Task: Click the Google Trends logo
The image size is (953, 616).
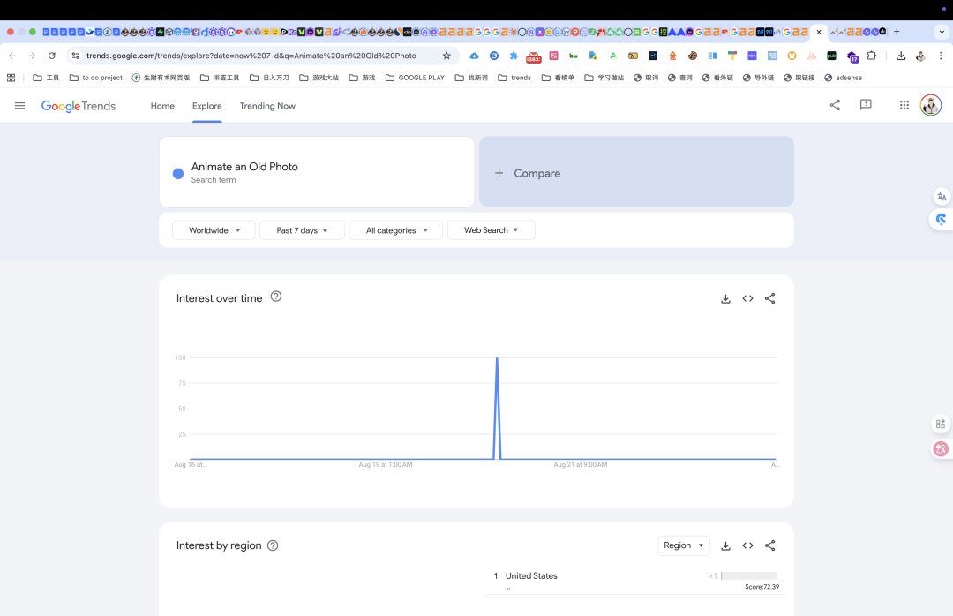Action: point(79,106)
